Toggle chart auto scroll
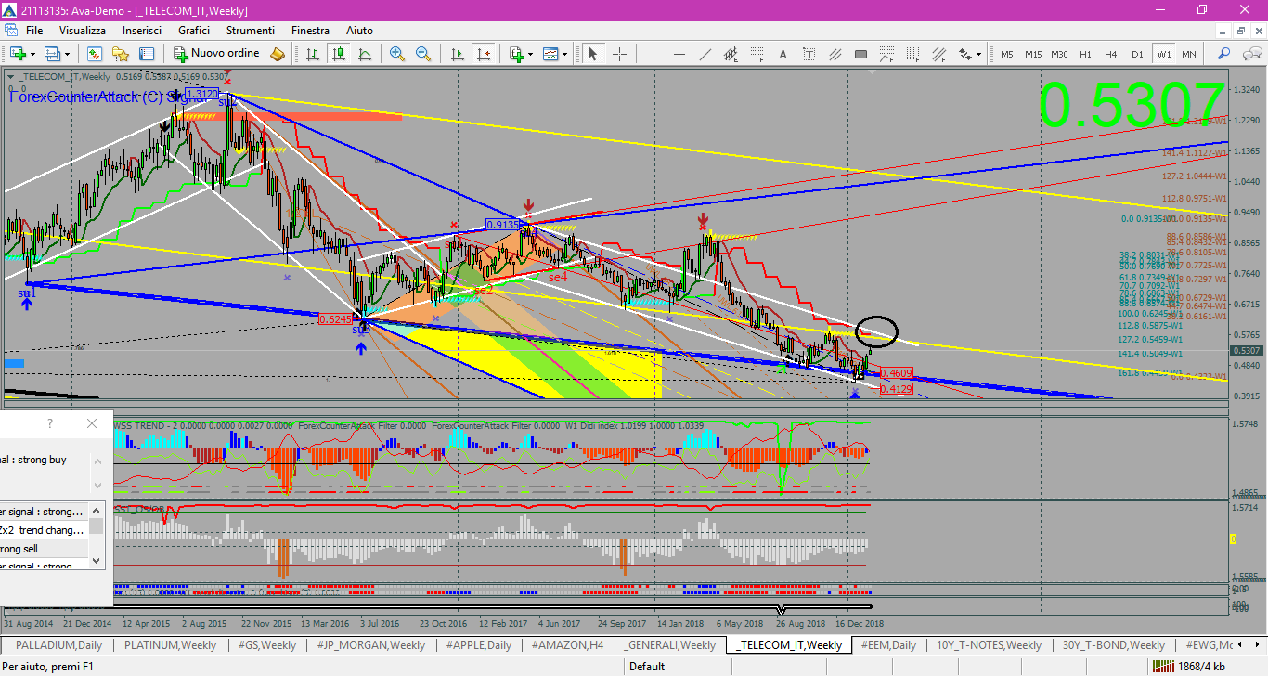 click(x=457, y=54)
